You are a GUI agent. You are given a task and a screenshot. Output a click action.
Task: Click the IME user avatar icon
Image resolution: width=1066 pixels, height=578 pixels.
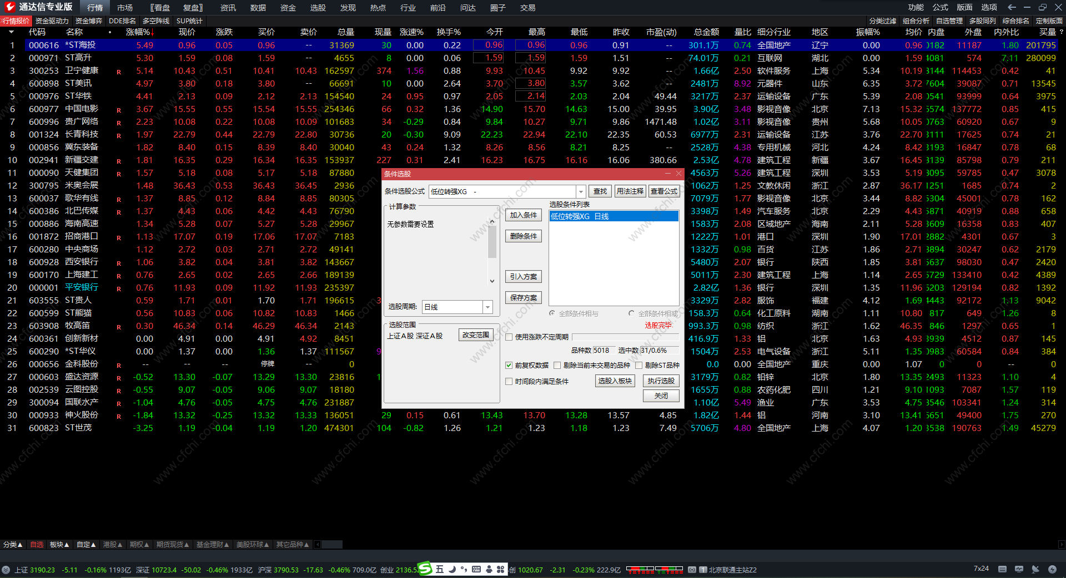tap(489, 569)
